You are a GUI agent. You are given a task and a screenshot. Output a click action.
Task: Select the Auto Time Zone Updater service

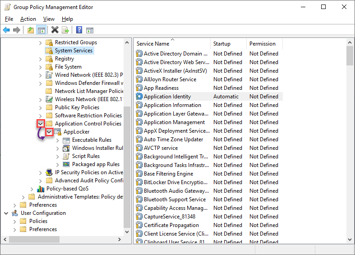coord(208,139)
